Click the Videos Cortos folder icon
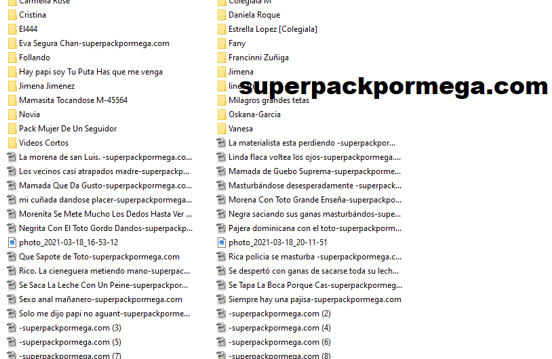 12,143
